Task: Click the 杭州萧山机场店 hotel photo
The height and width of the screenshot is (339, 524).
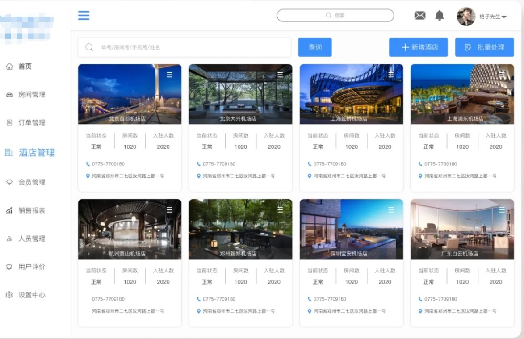Action: (x=129, y=229)
